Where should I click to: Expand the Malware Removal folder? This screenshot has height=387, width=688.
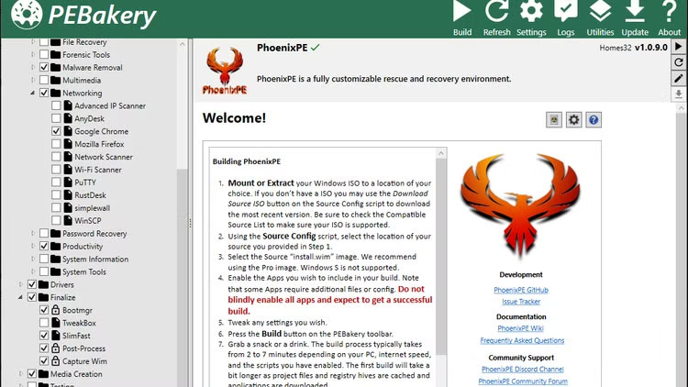click(33, 68)
